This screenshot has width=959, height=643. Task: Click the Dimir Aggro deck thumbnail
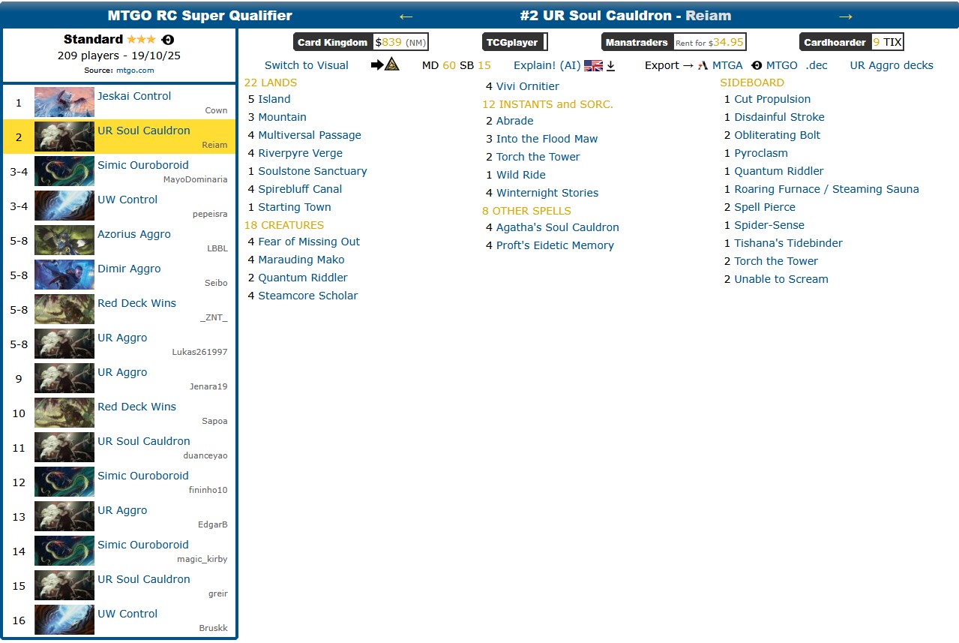pyautogui.click(x=64, y=275)
